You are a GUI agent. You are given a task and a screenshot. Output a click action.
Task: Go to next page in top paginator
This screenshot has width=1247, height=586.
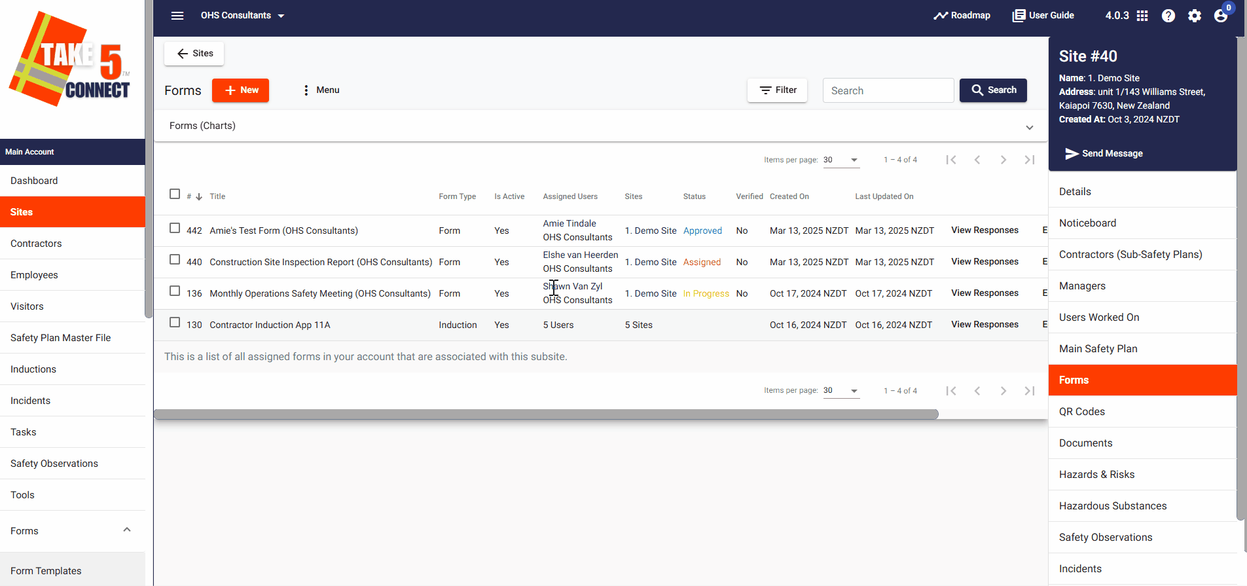(1003, 160)
